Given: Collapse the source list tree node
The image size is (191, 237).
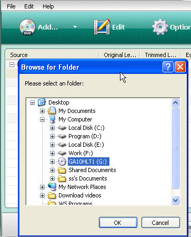Looking at the screenshot, I should coord(12,64).
